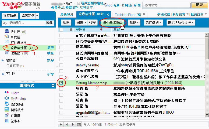Empty spam via 清空 beside 垃圾信件匣
Viewport: 209px width, 129px height.
pos(50,48)
